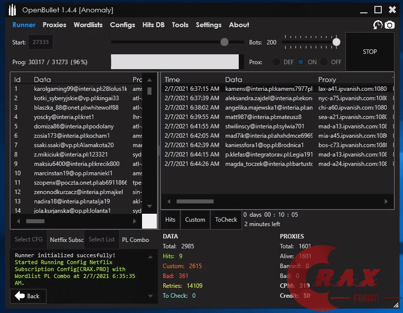The width and height of the screenshot is (403, 313).
Task: Click the Select List button
Action: pyautogui.click(x=102, y=239)
